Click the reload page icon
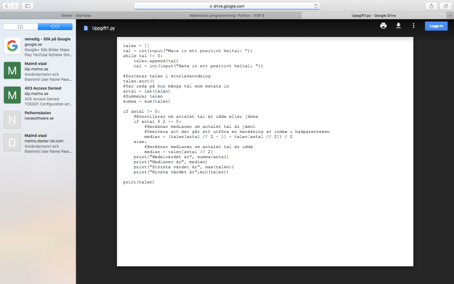 tap(316, 6)
